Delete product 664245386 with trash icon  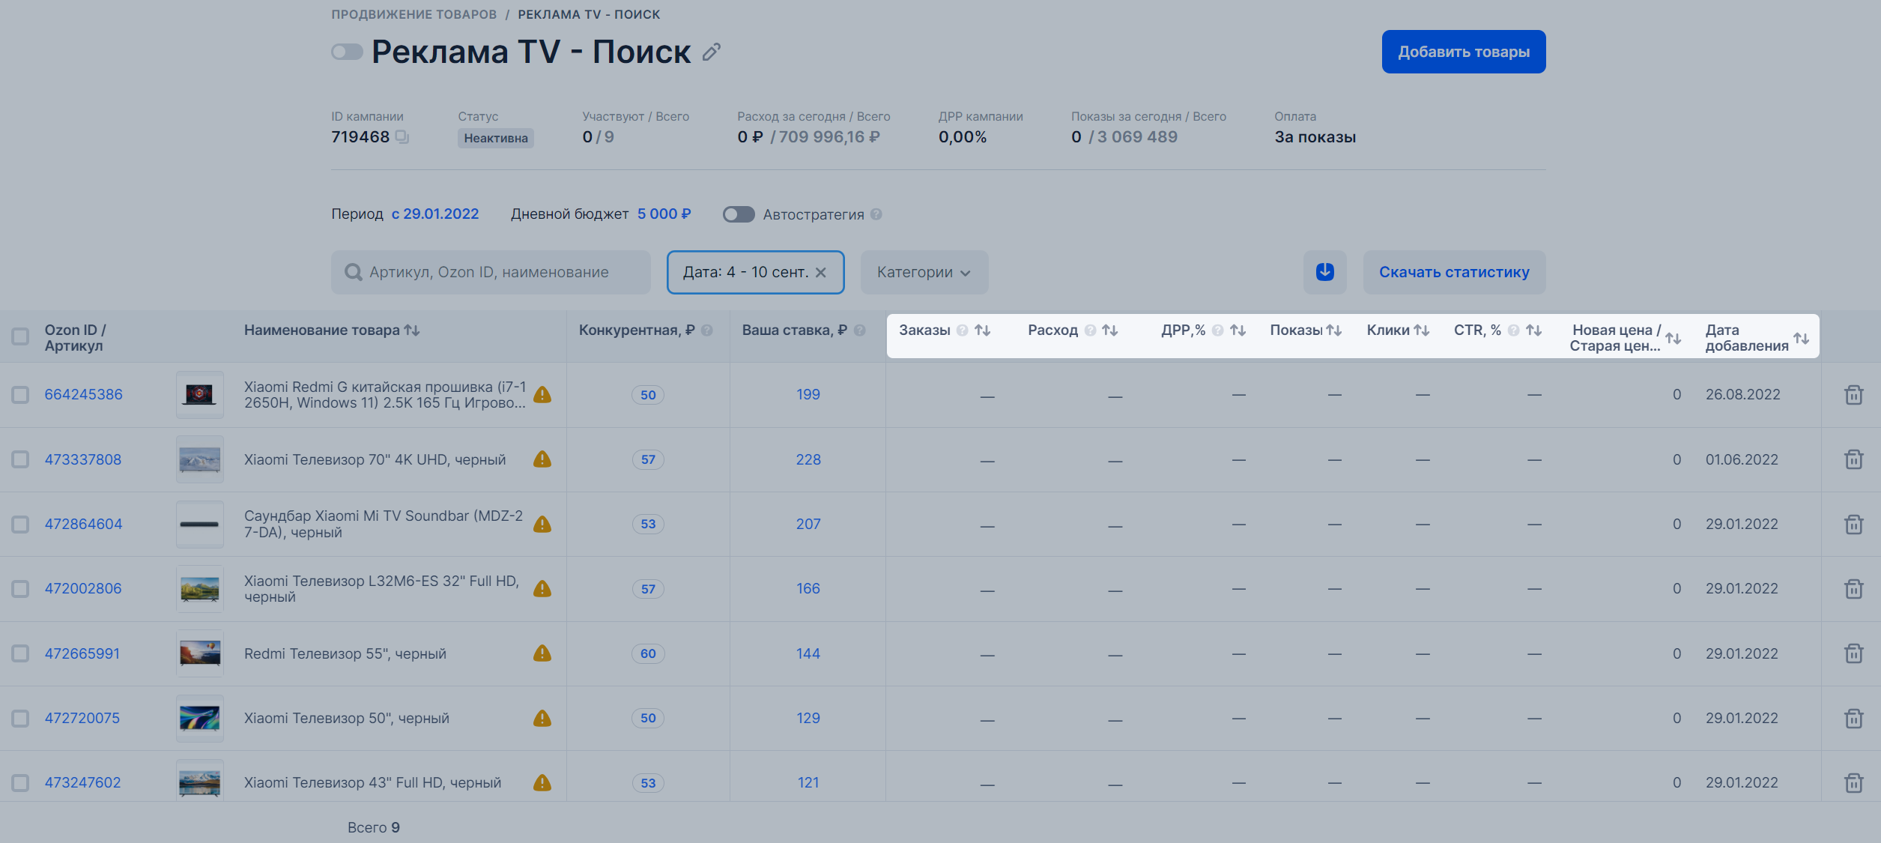coord(1854,395)
